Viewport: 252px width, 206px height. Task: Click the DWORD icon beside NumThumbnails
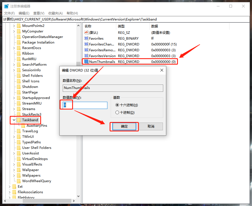pos(86,62)
